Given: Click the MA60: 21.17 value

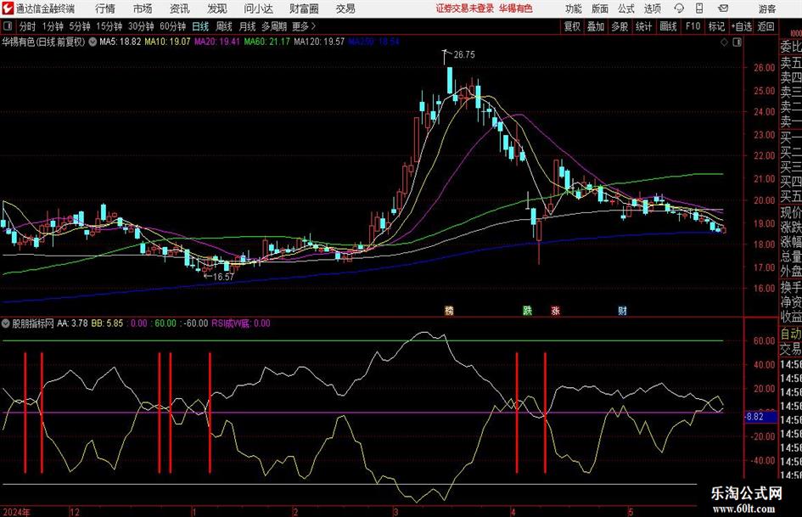Looking at the screenshot, I should [x=266, y=42].
